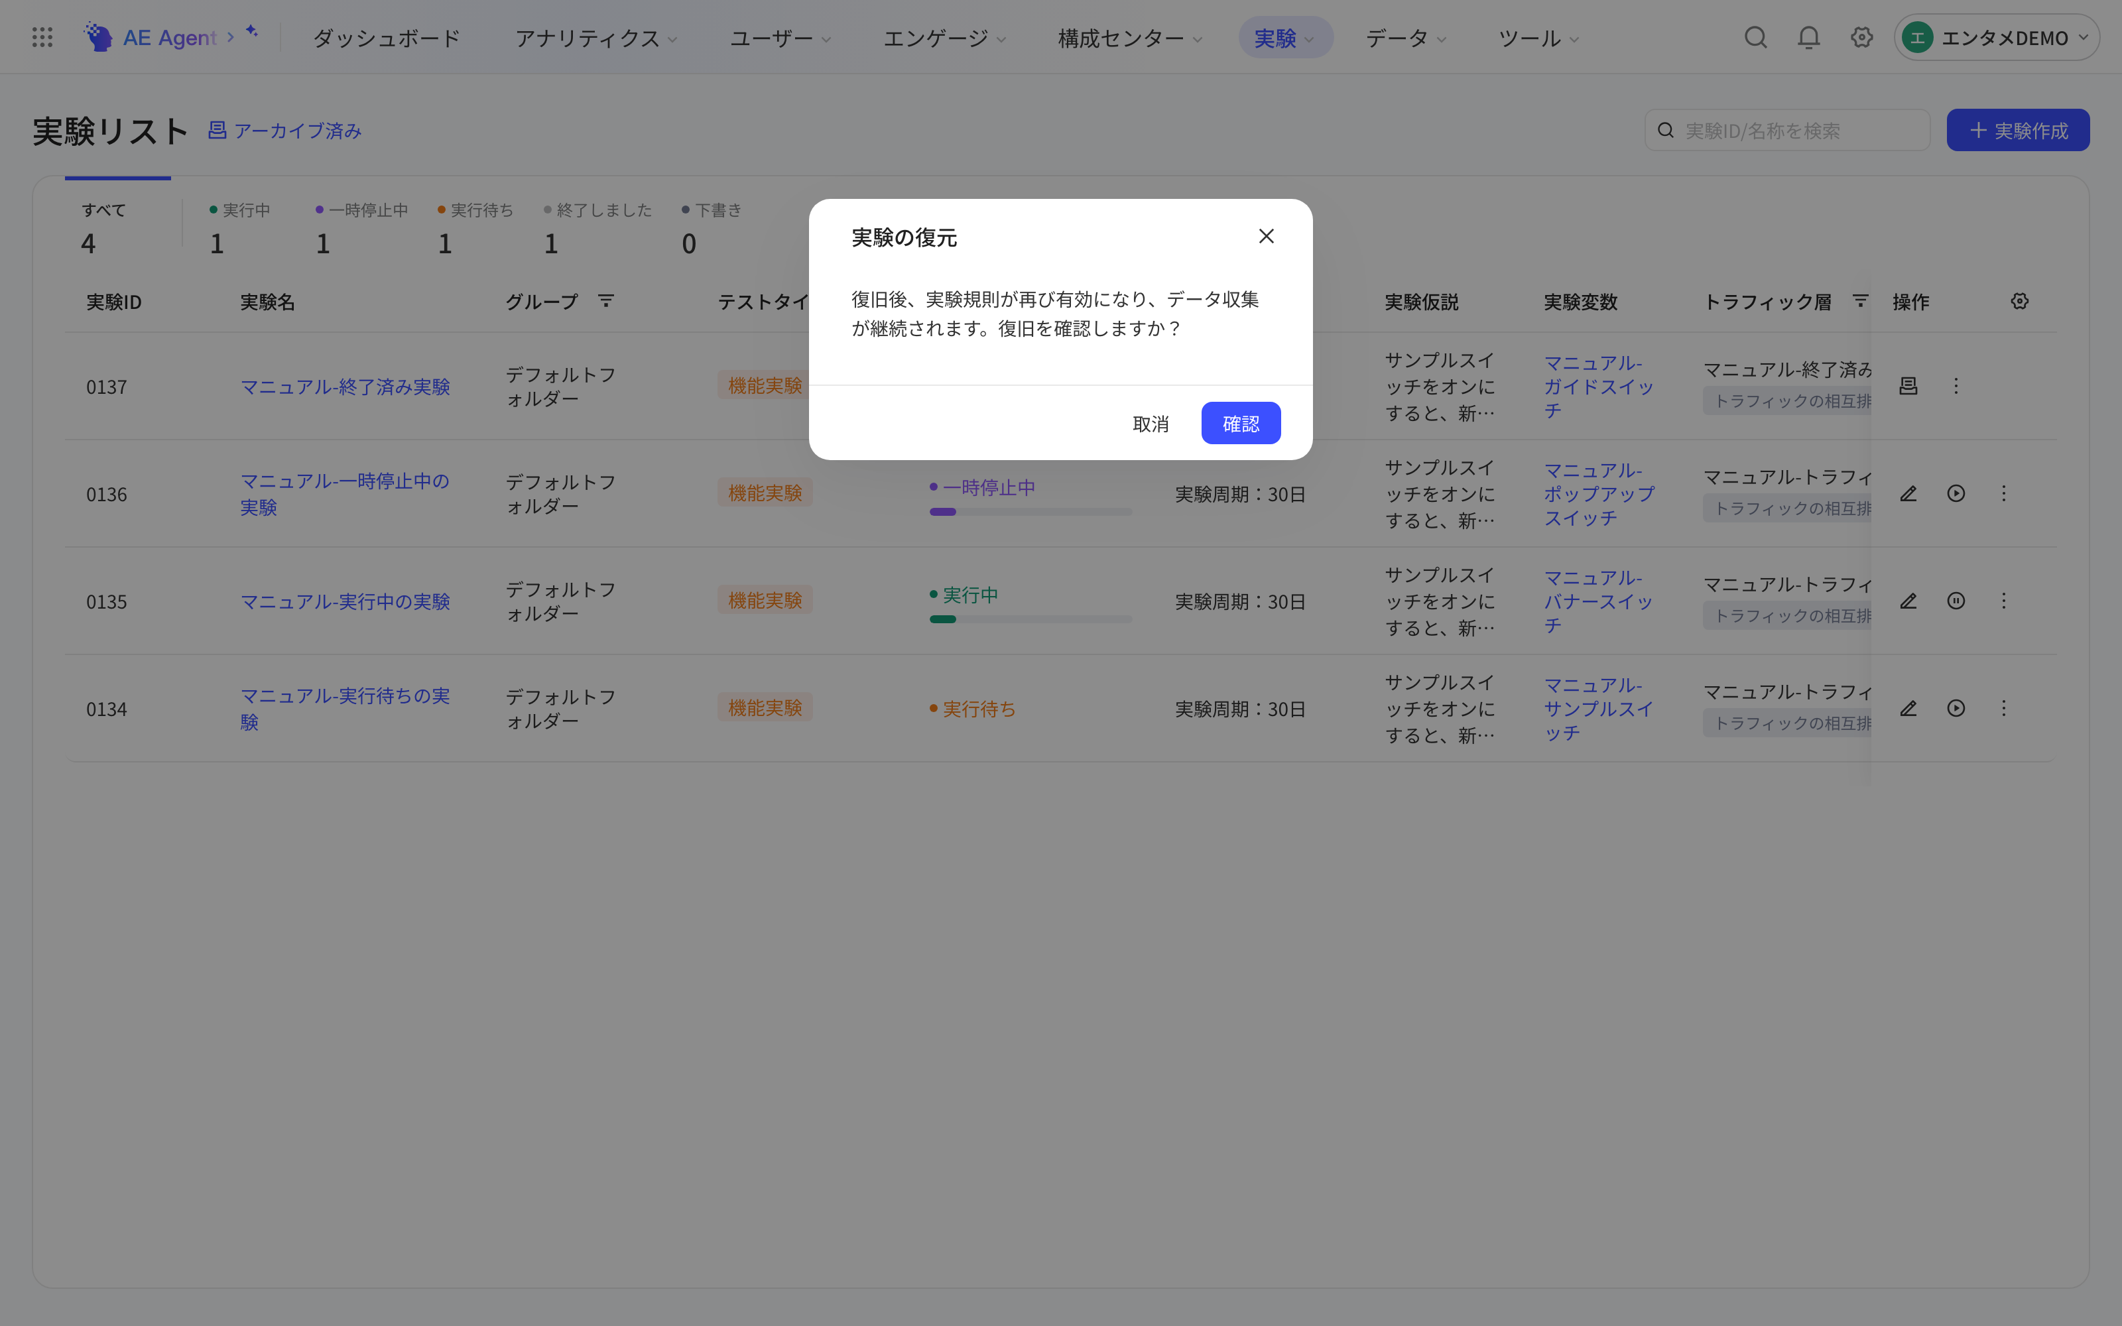
Task: Pause experiment 0135 with pause icon
Action: (1956, 601)
